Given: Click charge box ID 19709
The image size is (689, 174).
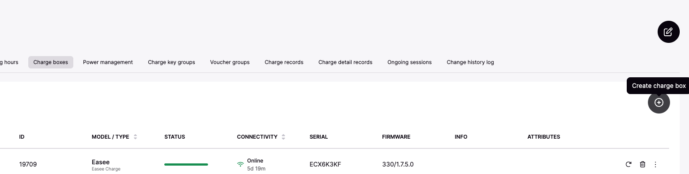Looking at the screenshot, I should [28, 165].
